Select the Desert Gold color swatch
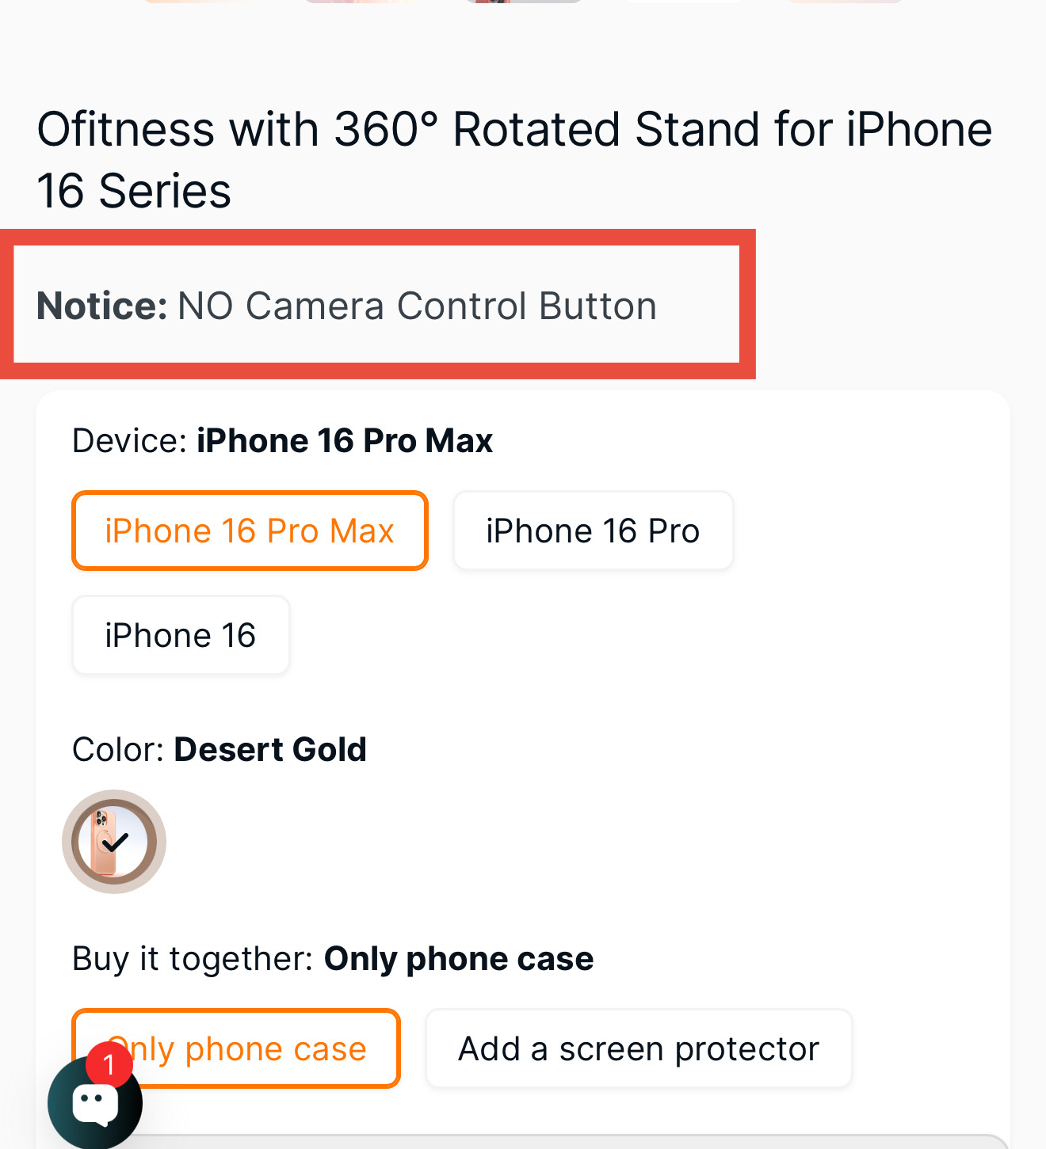This screenshot has width=1046, height=1149. click(114, 842)
